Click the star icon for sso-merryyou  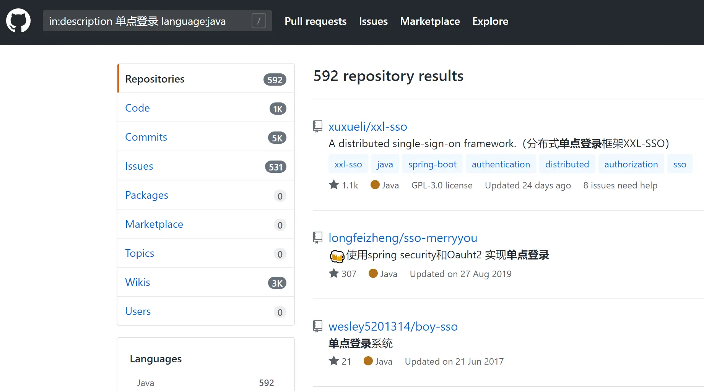tap(334, 274)
